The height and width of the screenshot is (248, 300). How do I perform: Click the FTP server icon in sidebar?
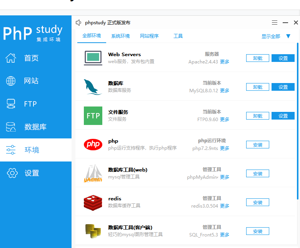click(11, 104)
